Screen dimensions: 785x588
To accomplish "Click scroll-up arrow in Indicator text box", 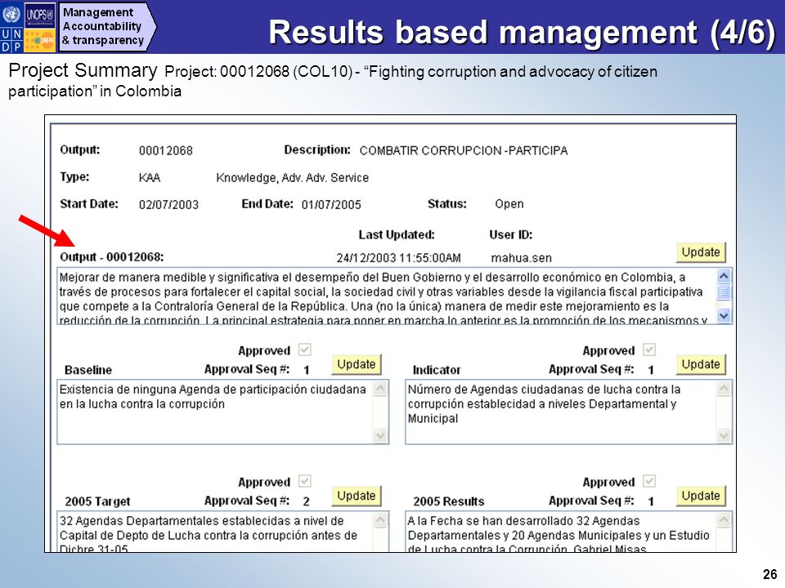I will 724,388.
